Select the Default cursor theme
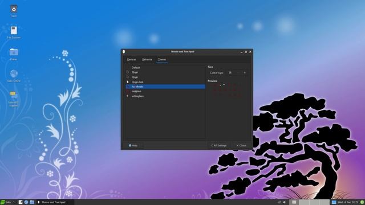The image size is (365, 205). tap(165, 68)
